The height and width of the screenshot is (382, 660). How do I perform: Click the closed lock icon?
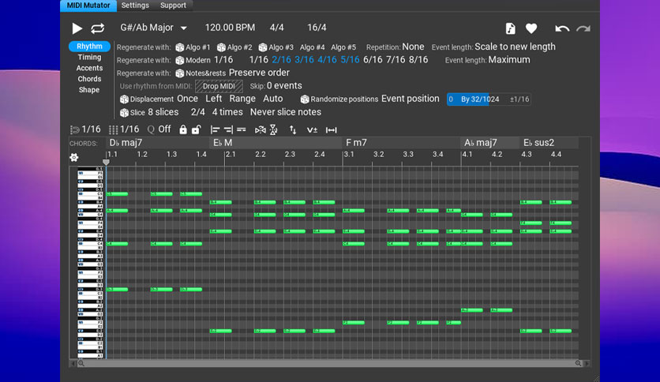tap(183, 129)
